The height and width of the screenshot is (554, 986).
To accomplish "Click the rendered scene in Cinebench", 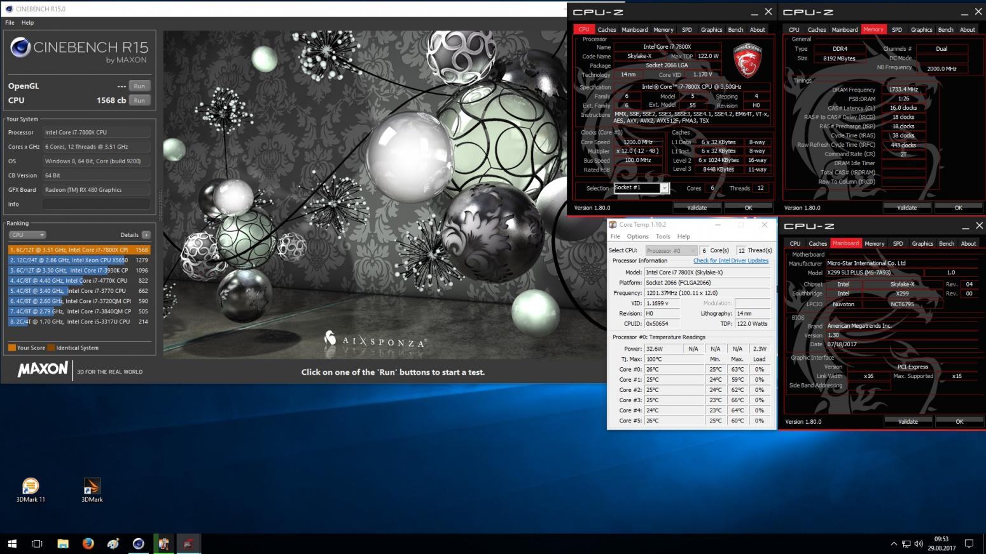I will tap(364, 195).
